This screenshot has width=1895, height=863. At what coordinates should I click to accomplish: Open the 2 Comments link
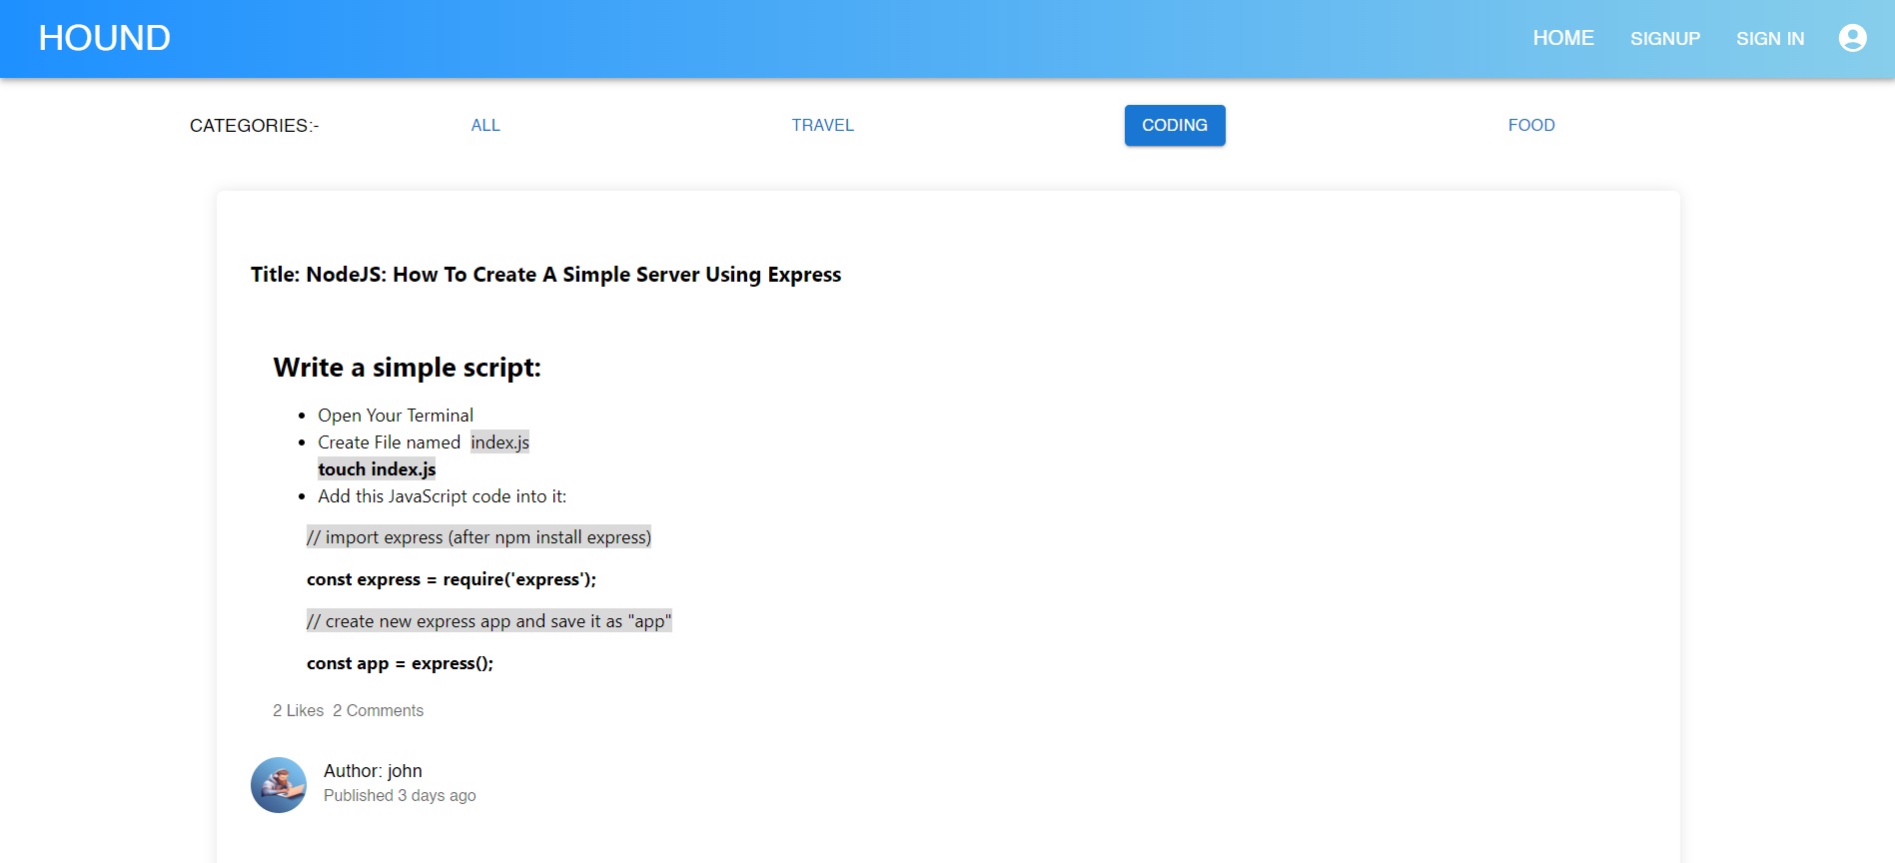[378, 711]
